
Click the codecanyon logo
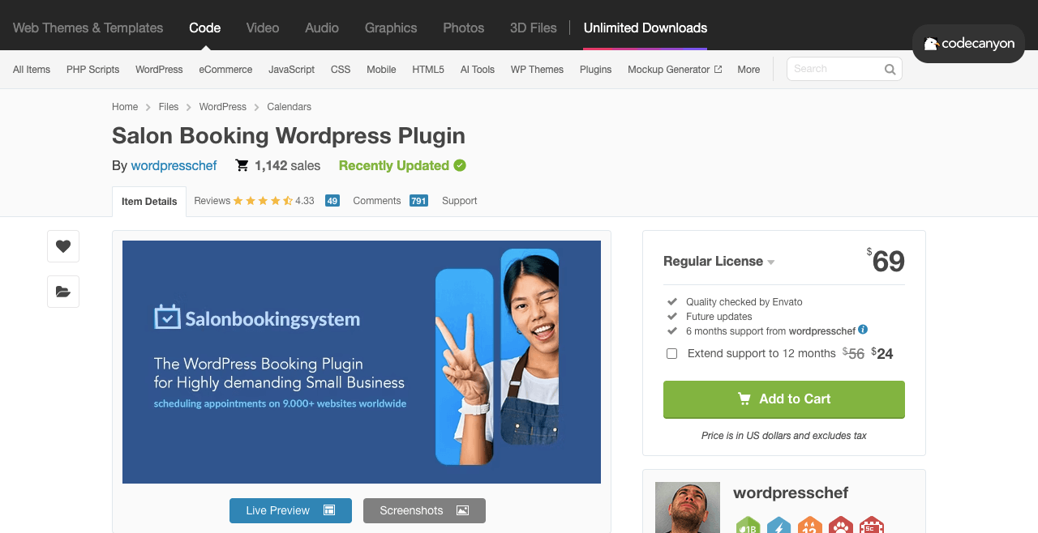coord(968,44)
